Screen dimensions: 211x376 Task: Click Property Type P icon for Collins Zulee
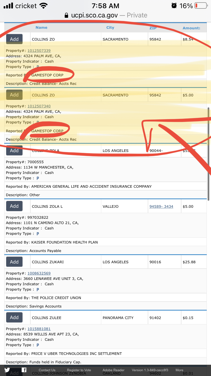click(38, 345)
